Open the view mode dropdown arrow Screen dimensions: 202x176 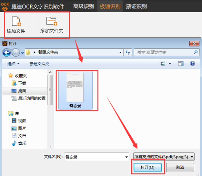tap(170, 64)
